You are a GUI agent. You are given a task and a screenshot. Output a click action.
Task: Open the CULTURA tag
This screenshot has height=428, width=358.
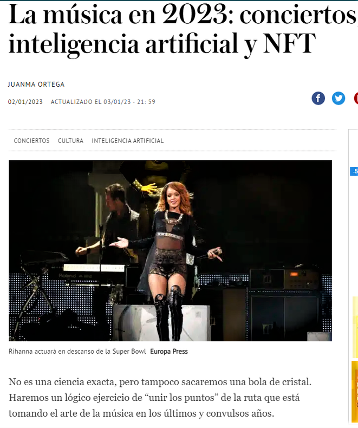(x=70, y=140)
